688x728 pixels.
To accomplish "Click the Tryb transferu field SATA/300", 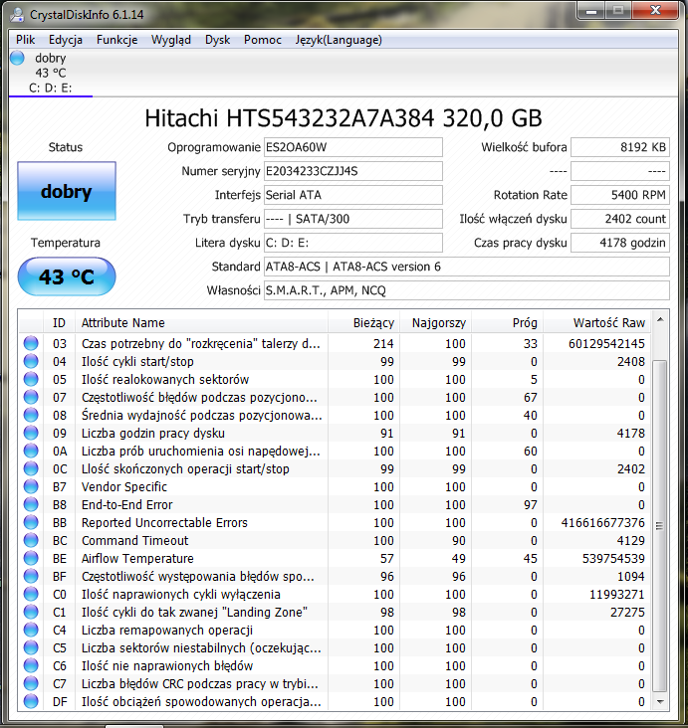I will (x=353, y=219).
